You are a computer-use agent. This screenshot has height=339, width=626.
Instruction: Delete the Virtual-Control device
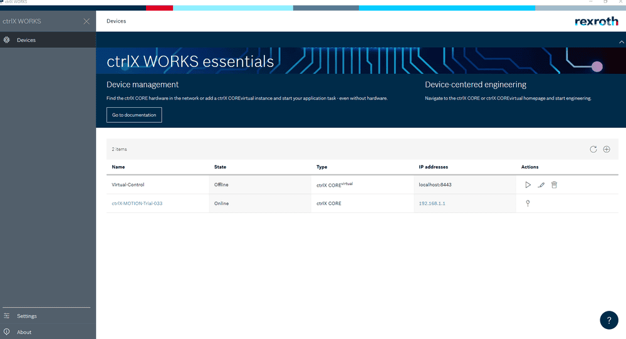click(x=554, y=185)
